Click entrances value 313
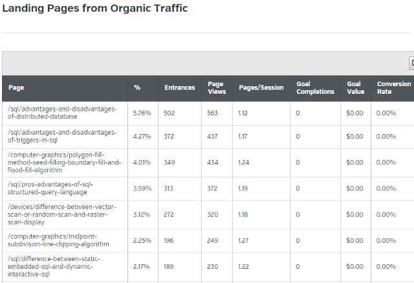Image resolution: width=414 pixels, height=283 pixels. click(168, 188)
